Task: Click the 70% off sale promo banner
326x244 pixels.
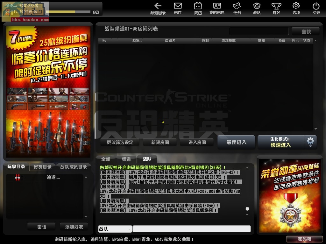Action: coord(48,92)
